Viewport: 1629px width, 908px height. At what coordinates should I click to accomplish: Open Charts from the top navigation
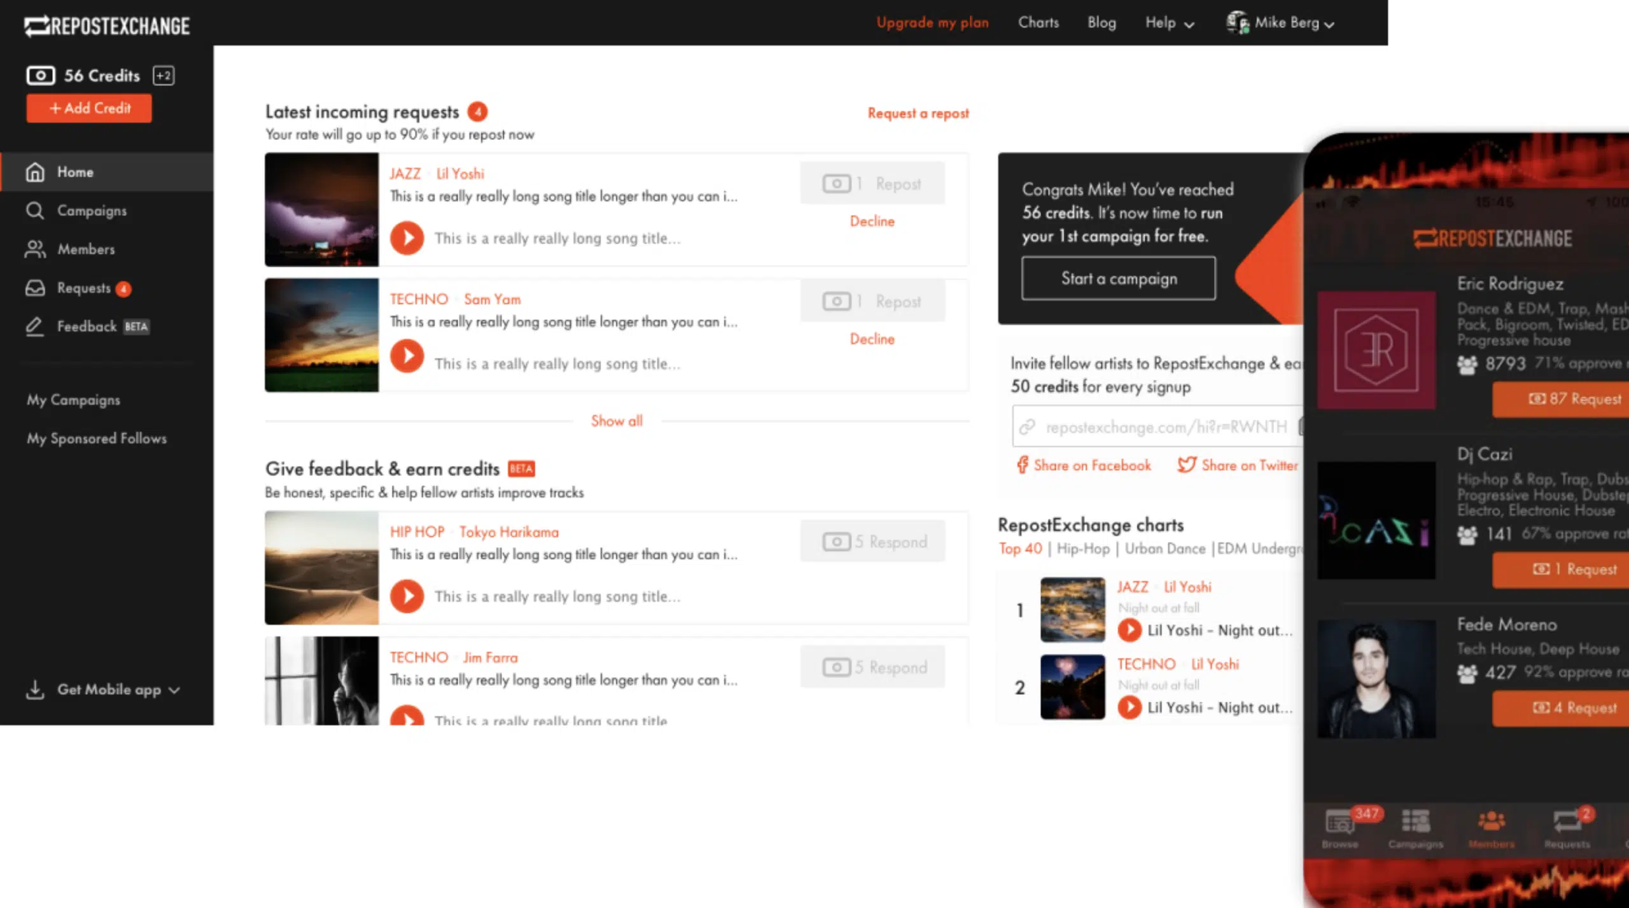(1038, 22)
